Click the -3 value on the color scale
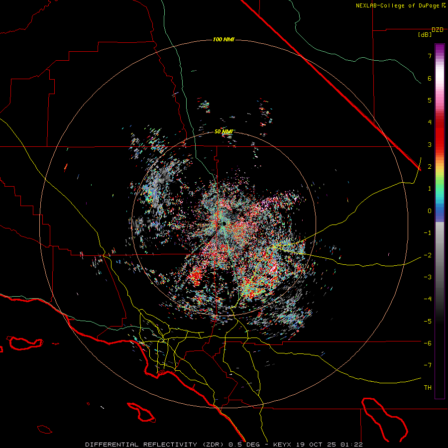The width and height of the screenshot is (448, 448). [x=428, y=277]
